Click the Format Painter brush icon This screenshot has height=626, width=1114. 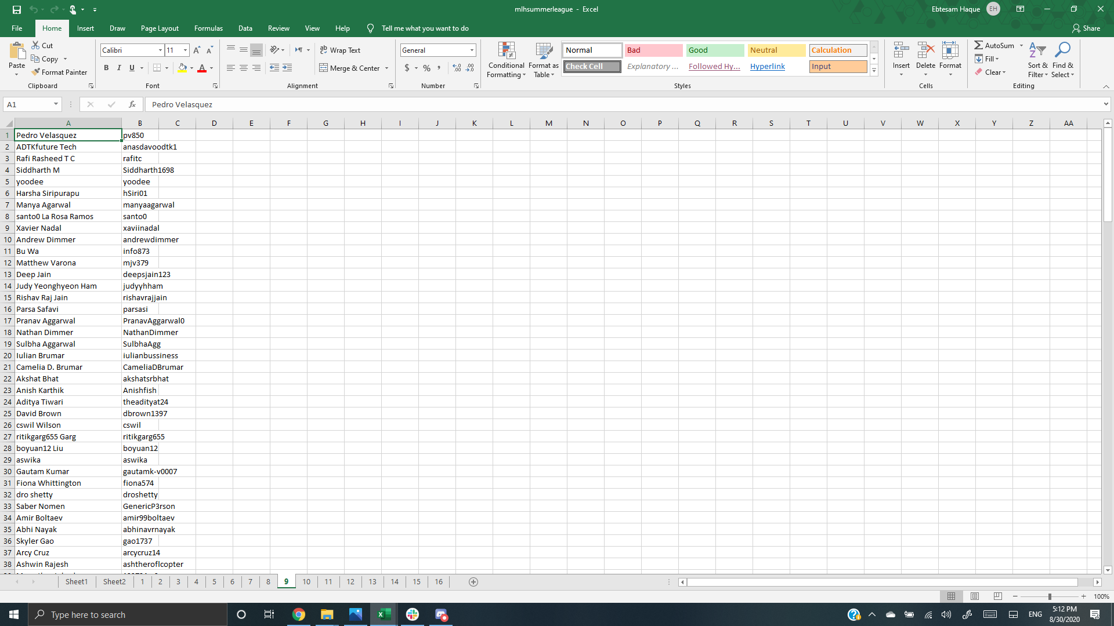pyautogui.click(x=36, y=72)
